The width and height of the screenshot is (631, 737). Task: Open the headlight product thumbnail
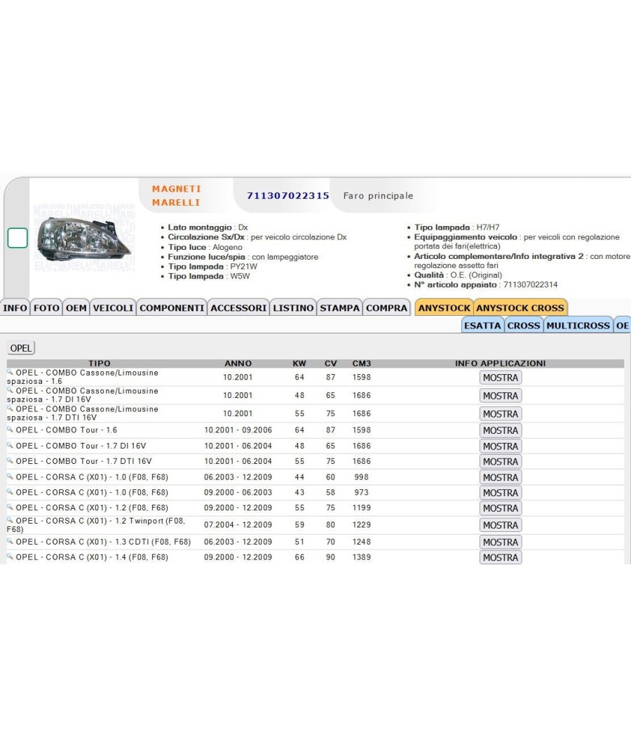click(84, 238)
